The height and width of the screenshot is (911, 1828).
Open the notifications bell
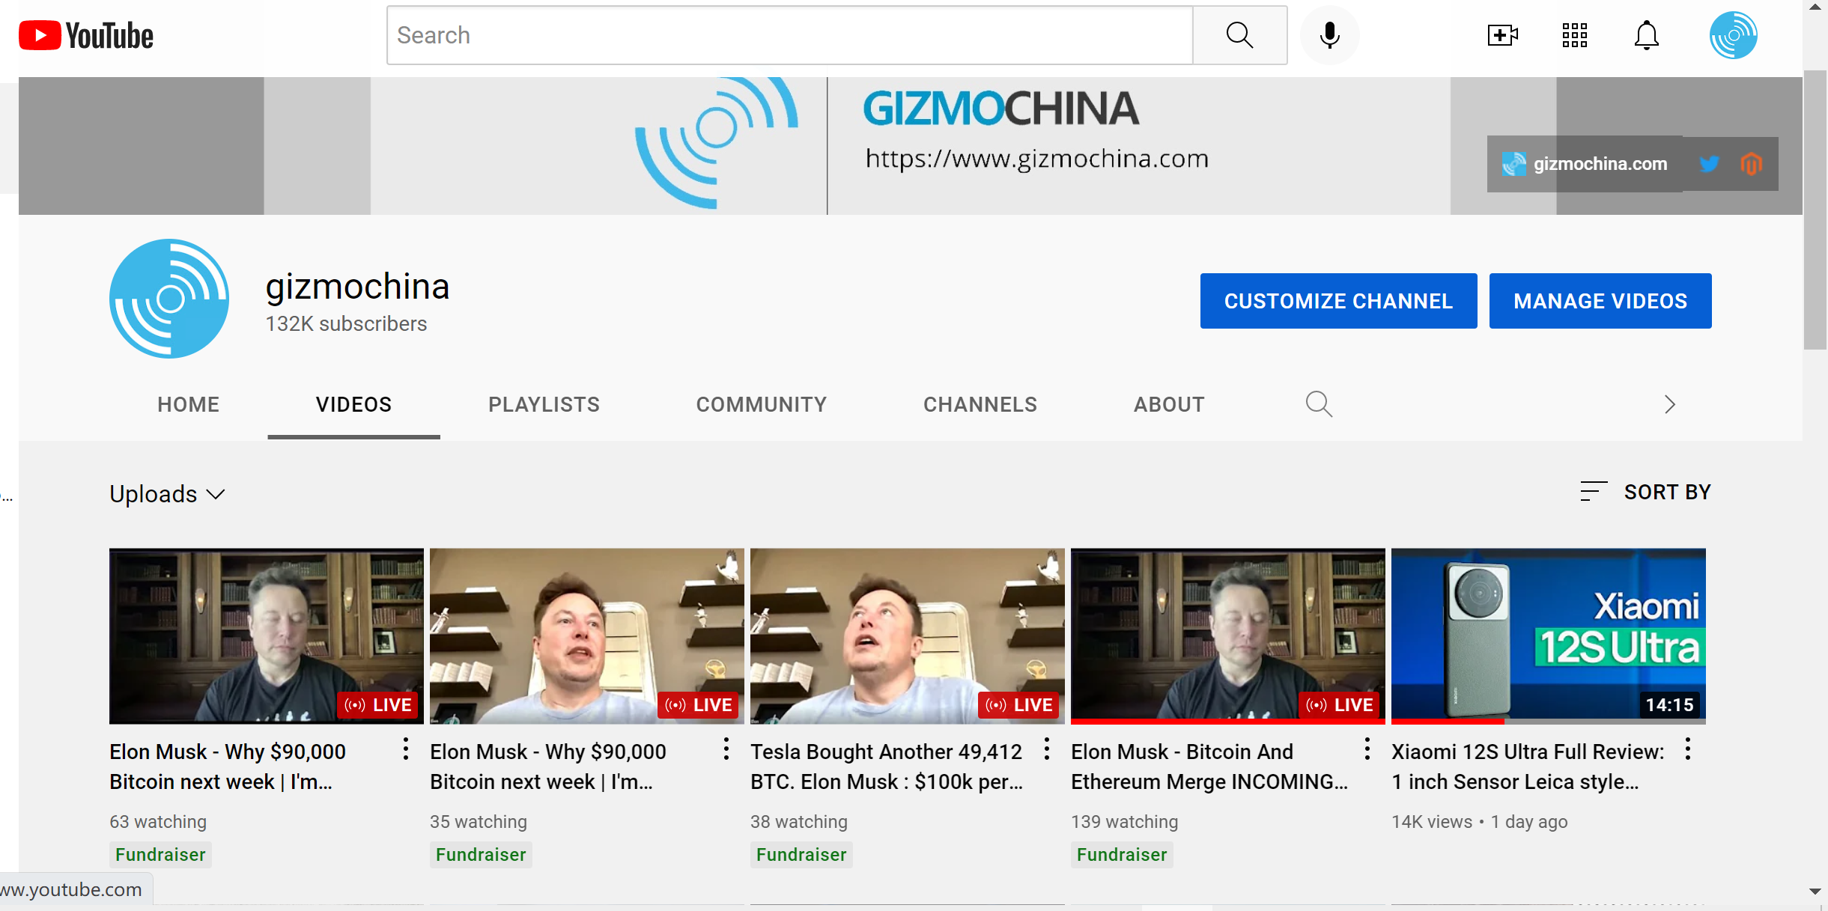(1646, 35)
